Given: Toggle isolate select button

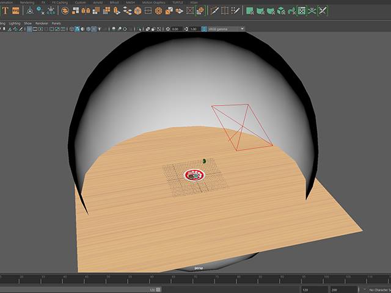Looking at the screenshot, I should 139,29.
